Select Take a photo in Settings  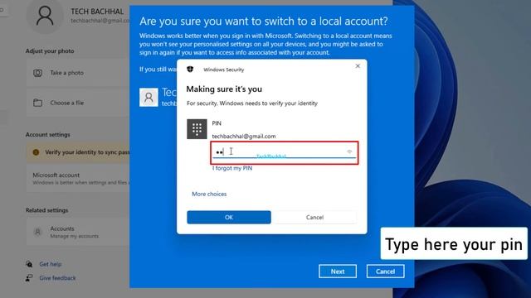(78, 73)
